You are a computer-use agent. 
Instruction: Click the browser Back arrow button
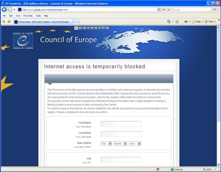(x=4, y=10)
